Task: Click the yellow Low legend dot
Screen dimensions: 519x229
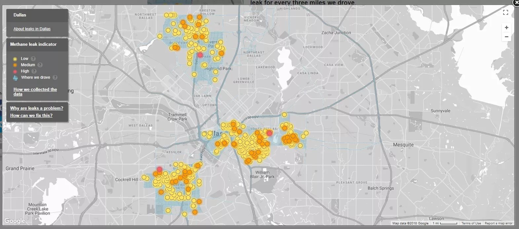Action: coord(15,59)
